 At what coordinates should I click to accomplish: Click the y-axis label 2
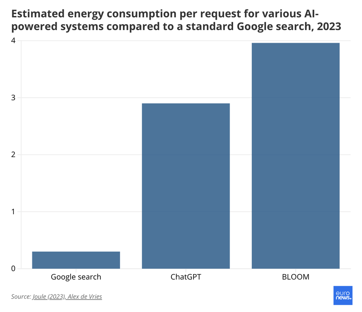point(13,154)
